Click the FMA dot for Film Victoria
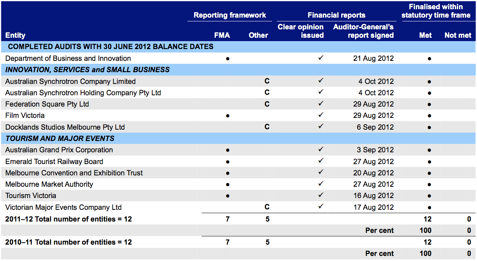This screenshot has height=261, width=477. tap(228, 116)
